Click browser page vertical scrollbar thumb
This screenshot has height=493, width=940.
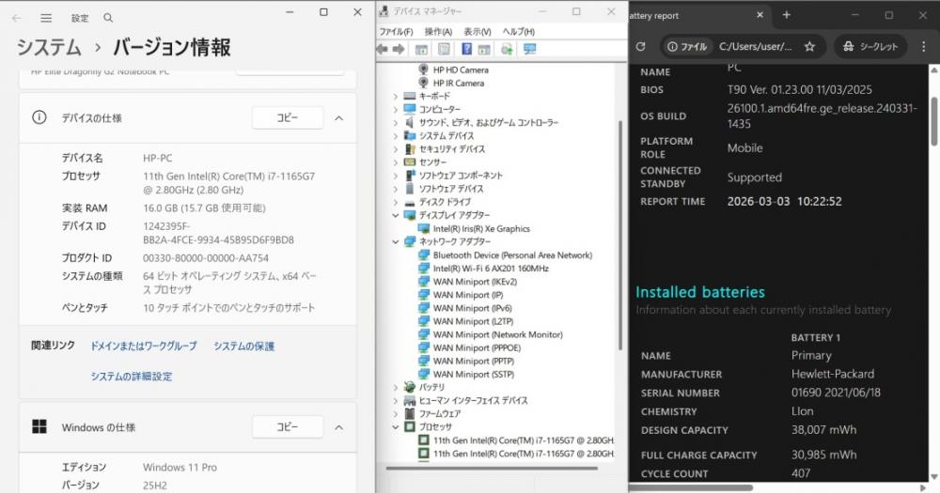pyautogui.click(x=934, y=120)
